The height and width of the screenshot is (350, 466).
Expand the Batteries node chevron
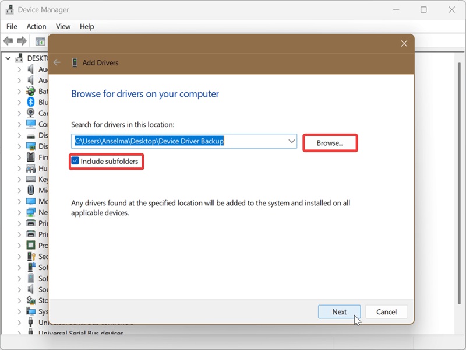19,92
